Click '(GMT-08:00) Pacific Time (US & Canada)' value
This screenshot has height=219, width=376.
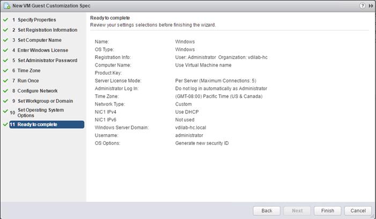click(219, 96)
